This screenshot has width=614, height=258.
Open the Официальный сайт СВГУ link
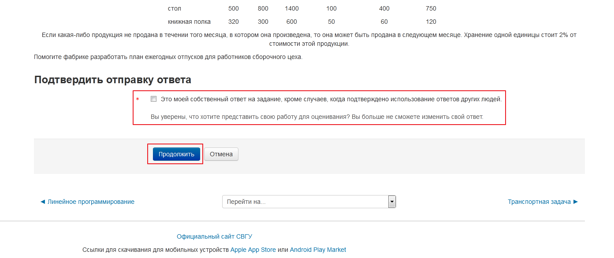214,236
